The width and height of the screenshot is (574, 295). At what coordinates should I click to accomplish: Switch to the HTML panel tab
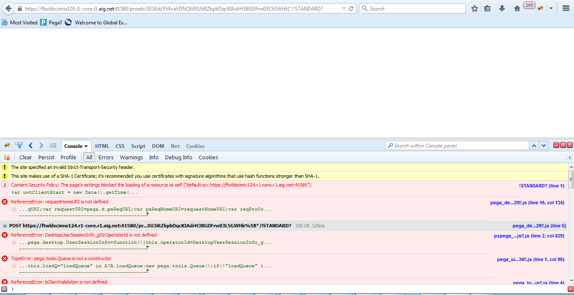coord(102,146)
